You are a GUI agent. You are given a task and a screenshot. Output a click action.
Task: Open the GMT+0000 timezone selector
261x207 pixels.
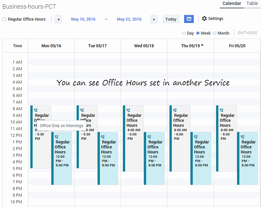247,33
